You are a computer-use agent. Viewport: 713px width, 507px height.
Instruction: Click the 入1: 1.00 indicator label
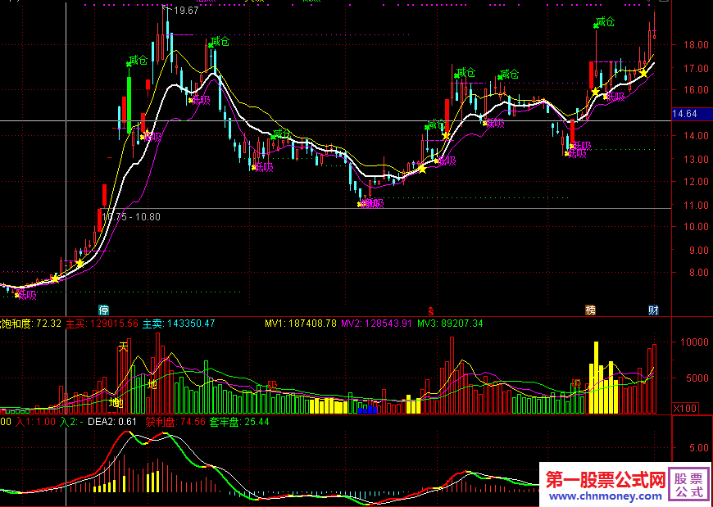[x=35, y=422]
